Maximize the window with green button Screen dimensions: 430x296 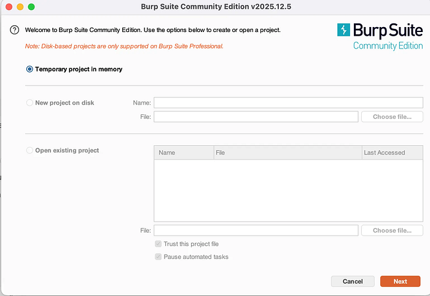point(31,7)
